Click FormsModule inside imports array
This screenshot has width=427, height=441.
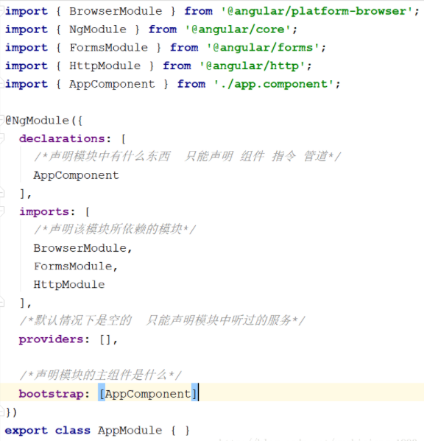[73, 267]
